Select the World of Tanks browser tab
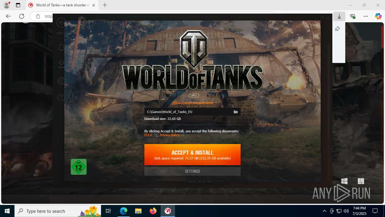 [x=62, y=5]
